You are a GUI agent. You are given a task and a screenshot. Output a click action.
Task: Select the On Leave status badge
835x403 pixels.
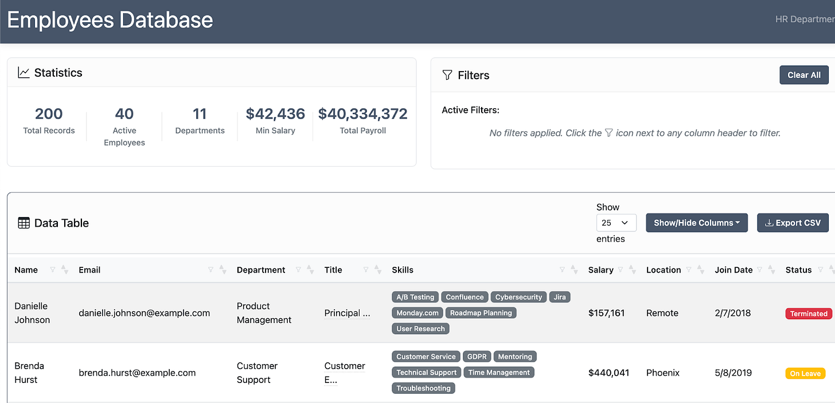805,373
